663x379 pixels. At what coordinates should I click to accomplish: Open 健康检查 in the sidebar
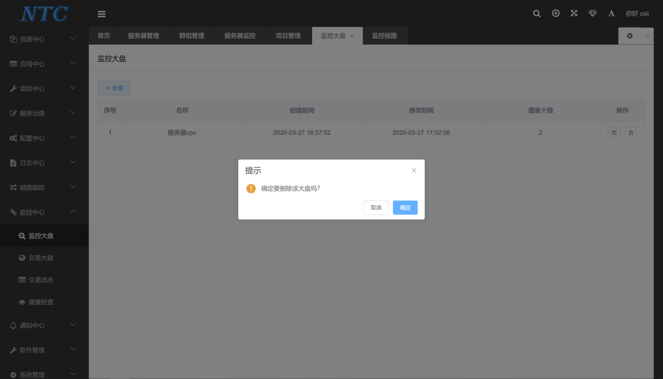[x=44, y=302]
